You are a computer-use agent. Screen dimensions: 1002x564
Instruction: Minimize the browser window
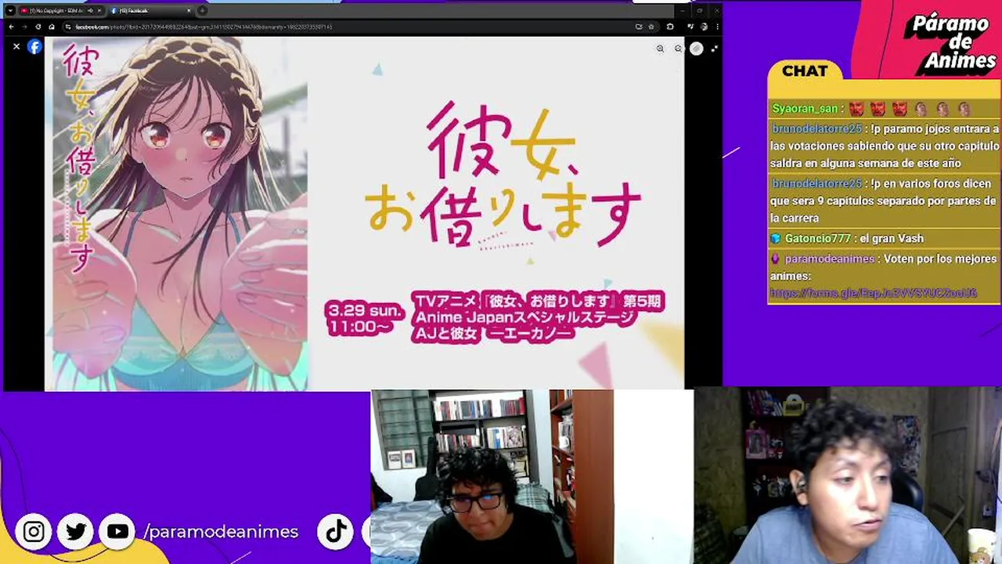683,11
